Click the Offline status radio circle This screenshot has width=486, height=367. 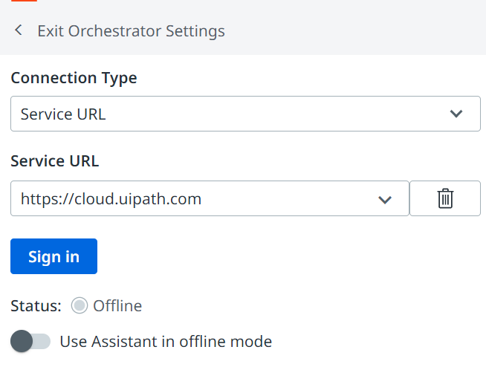coord(80,305)
